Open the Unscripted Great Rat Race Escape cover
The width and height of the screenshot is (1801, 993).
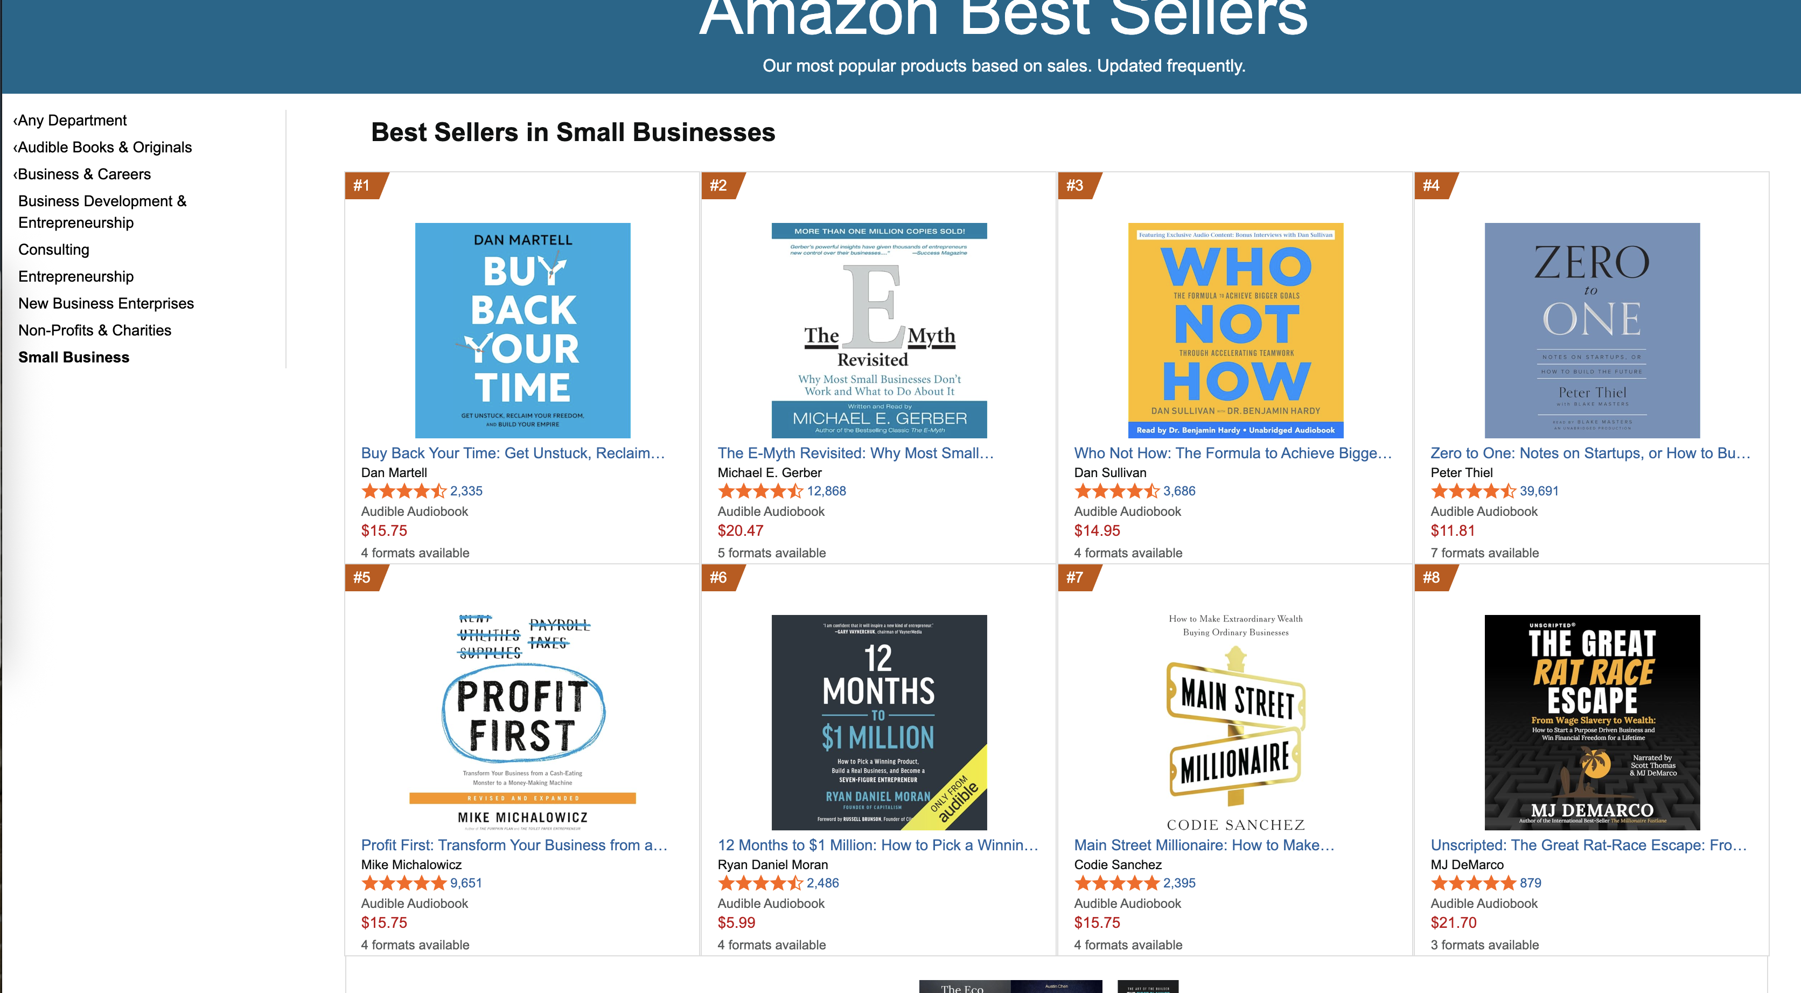1592,722
